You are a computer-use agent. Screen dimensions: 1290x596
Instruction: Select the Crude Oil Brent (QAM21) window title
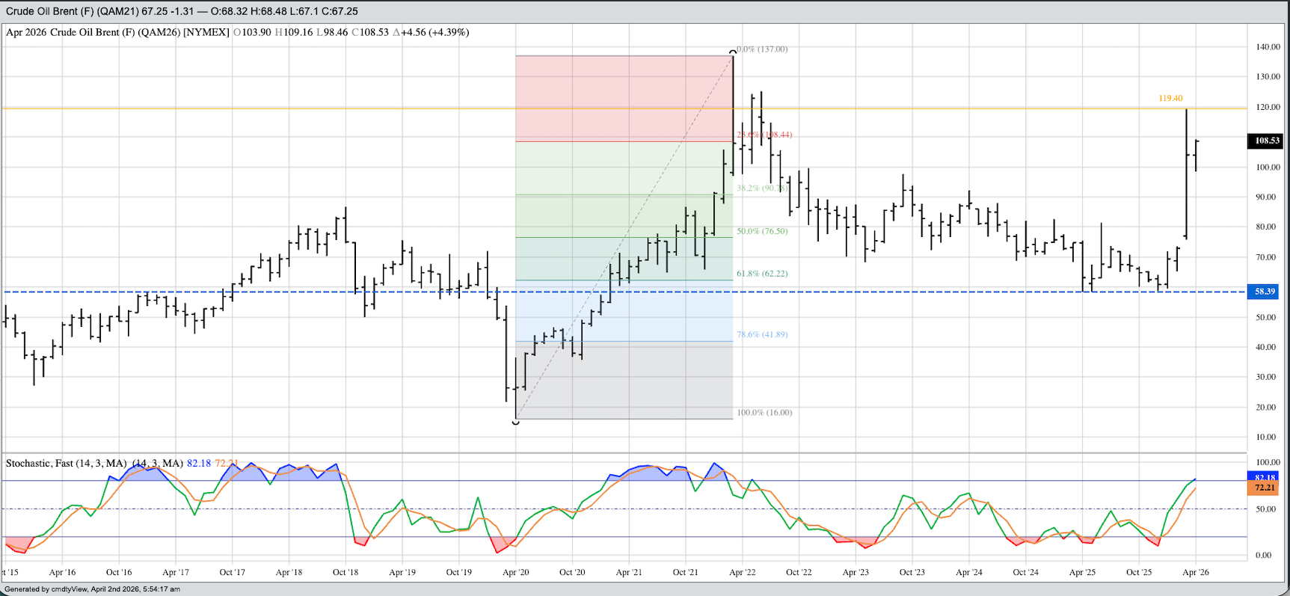tap(182, 11)
